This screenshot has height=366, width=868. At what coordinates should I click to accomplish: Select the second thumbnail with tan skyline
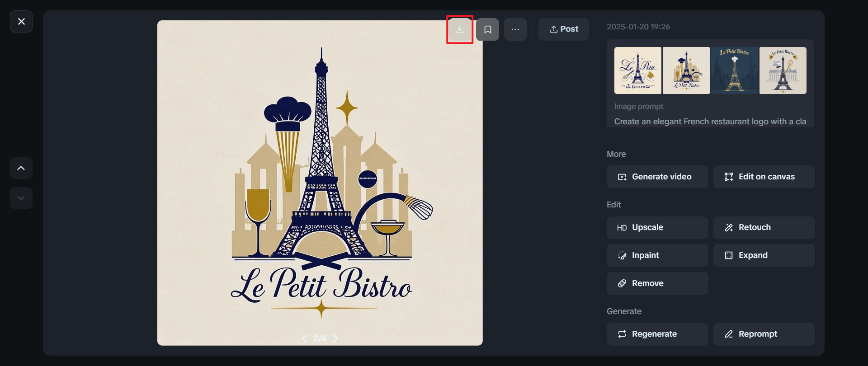686,70
